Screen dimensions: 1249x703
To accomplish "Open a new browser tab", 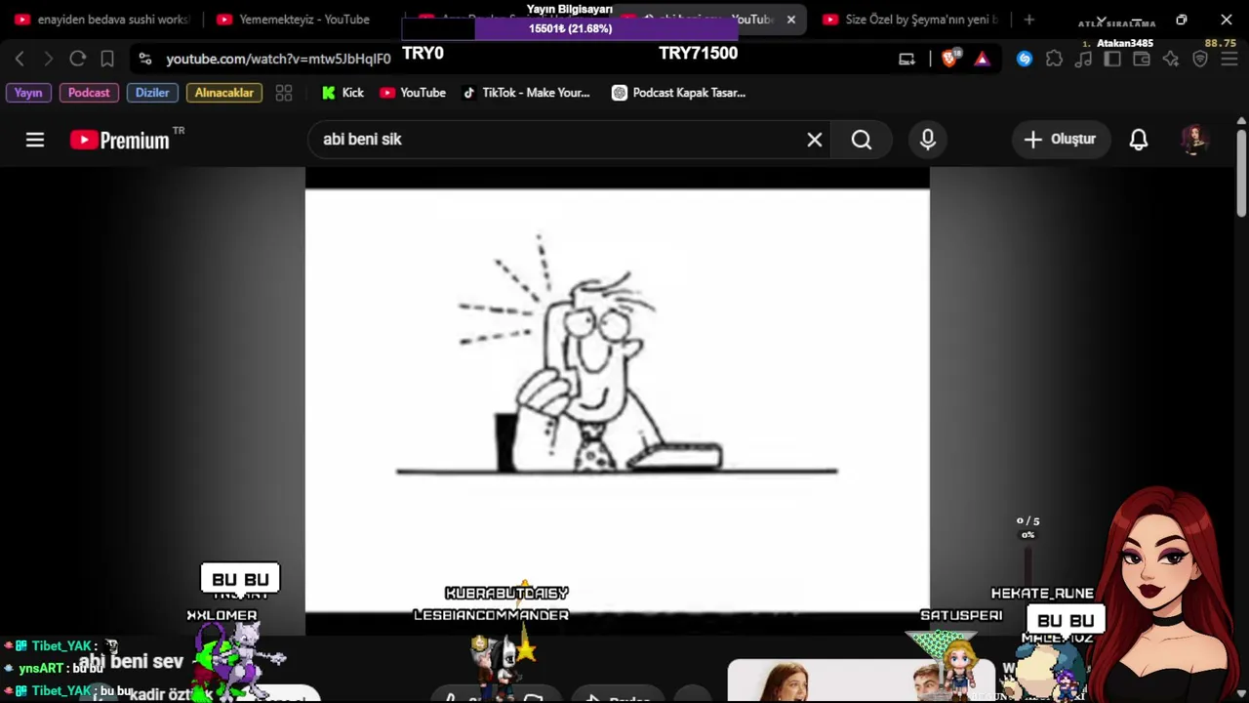I will [x=1028, y=20].
